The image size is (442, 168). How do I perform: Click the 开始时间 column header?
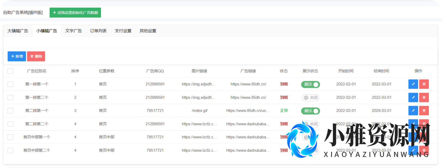point(346,71)
